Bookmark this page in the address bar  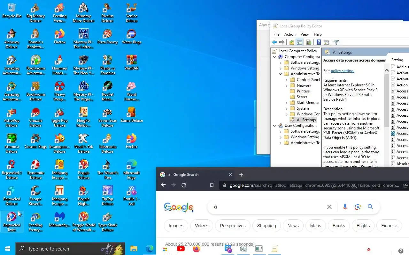(212, 185)
